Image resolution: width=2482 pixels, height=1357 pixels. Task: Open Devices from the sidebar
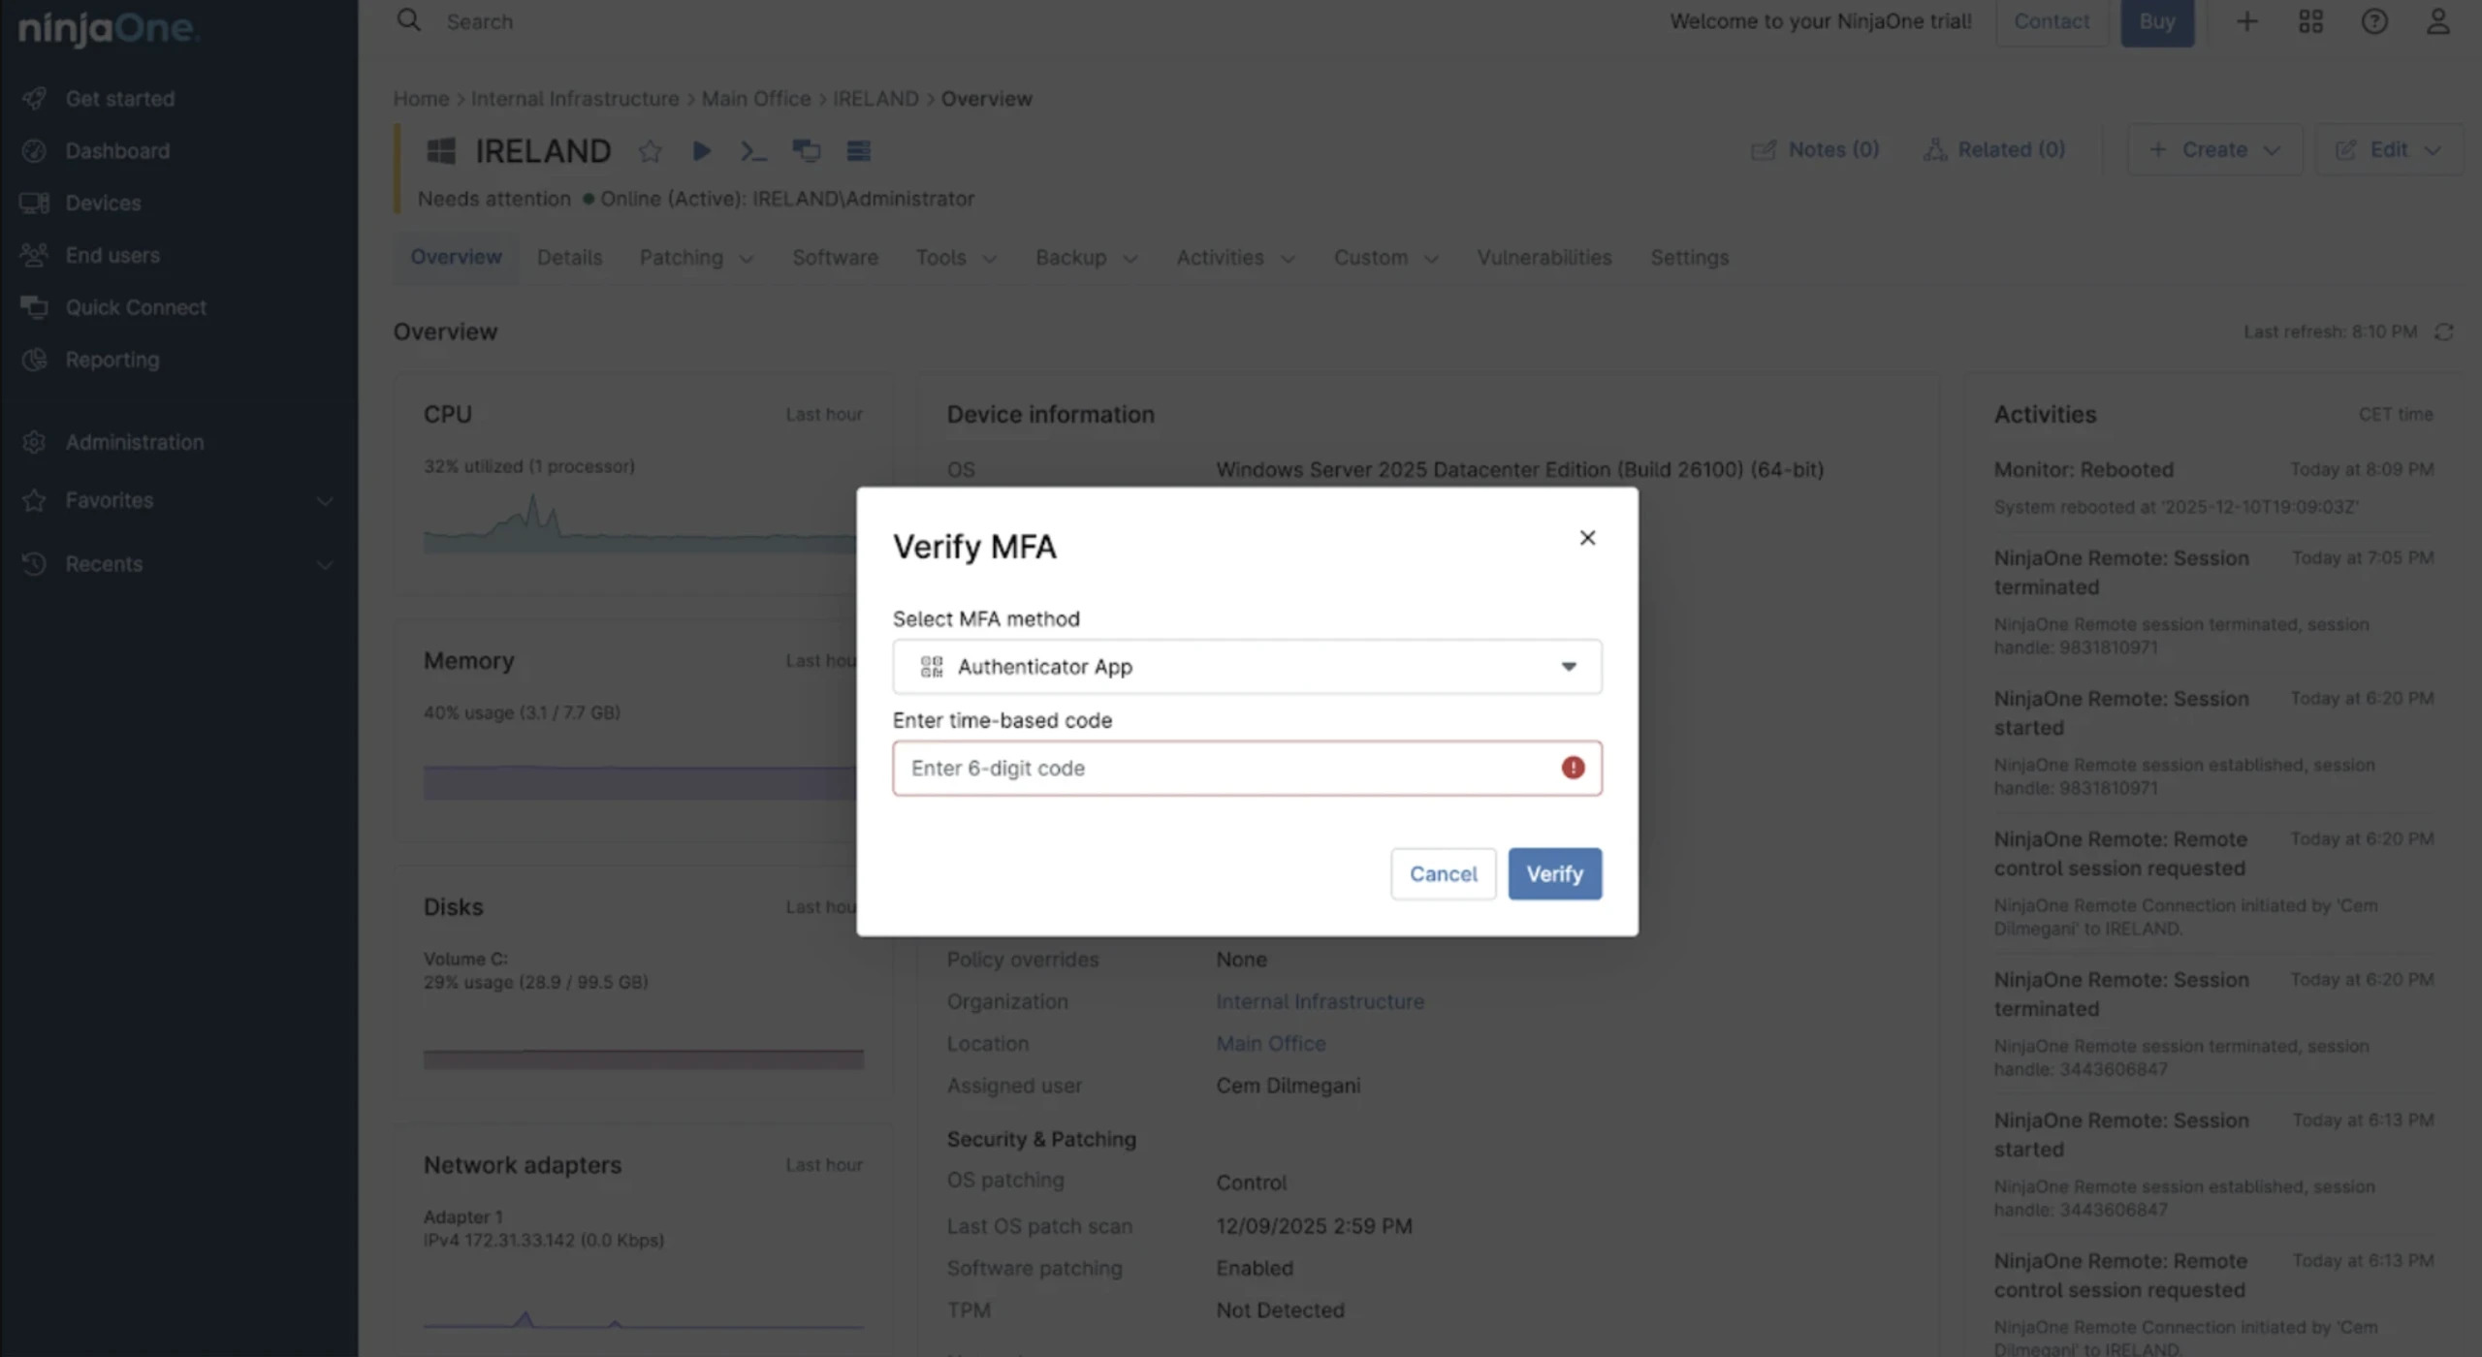[103, 204]
